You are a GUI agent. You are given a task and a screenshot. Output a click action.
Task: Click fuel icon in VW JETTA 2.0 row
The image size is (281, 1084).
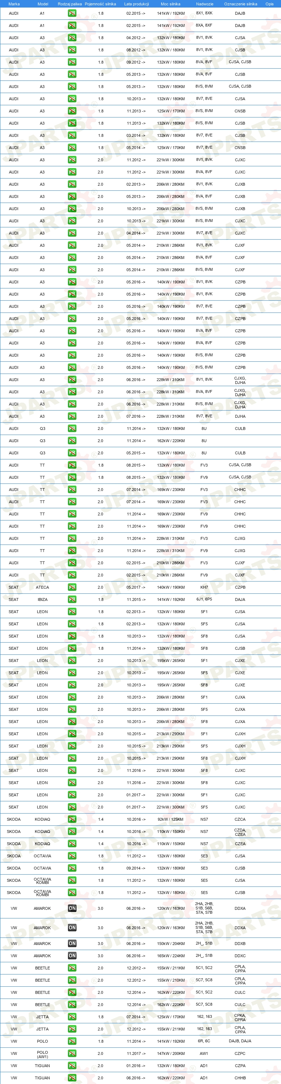pyautogui.click(x=72, y=1029)
